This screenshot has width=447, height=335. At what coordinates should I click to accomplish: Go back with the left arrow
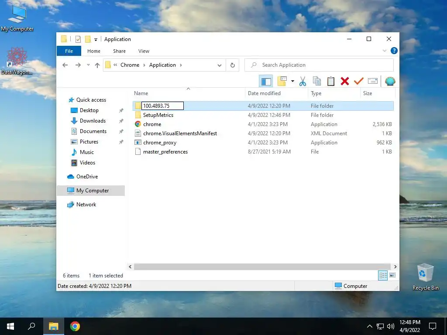[x=65, y=65]
